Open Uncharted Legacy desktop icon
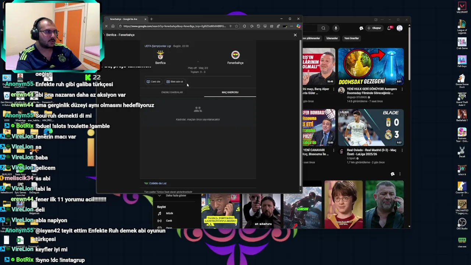 click(462, 207)
